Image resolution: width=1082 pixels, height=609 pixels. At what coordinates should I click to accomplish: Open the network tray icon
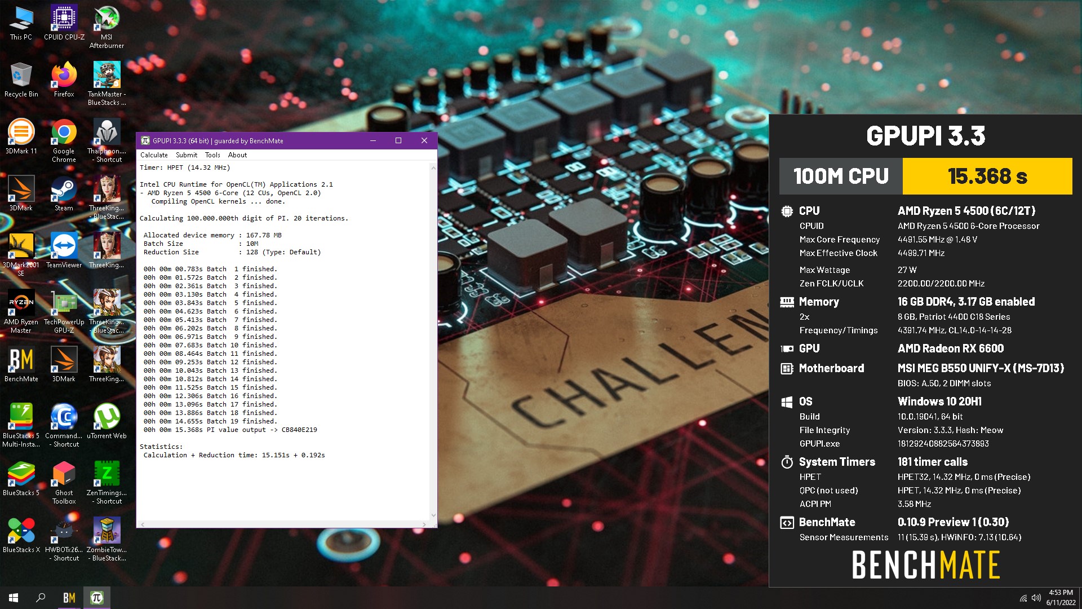(x=1023, y=598)
